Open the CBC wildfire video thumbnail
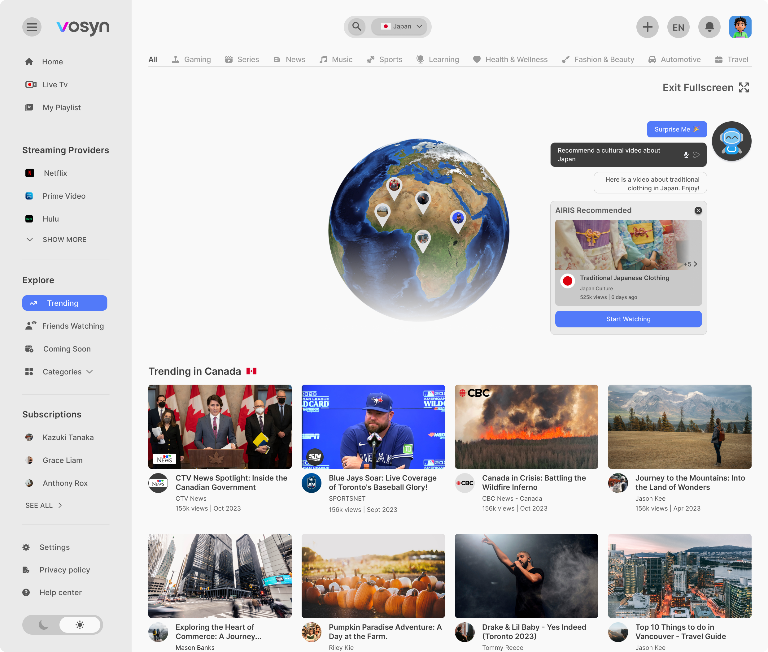This screenshot has width=768, height=652. click(x=526, y=426)
